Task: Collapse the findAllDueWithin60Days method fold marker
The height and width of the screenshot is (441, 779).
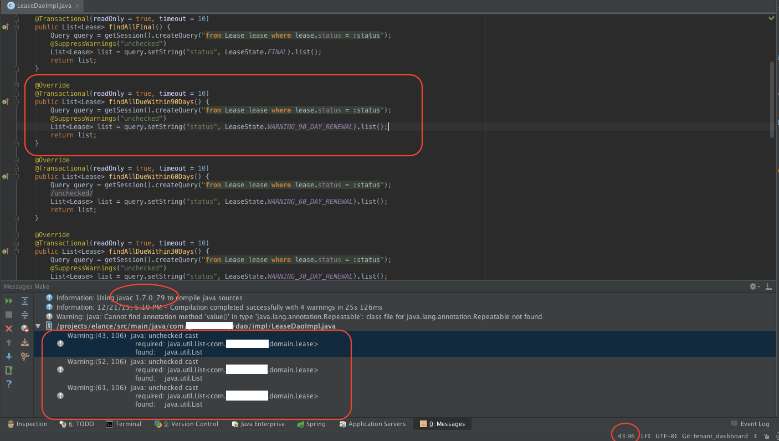Action: (17, 177)
